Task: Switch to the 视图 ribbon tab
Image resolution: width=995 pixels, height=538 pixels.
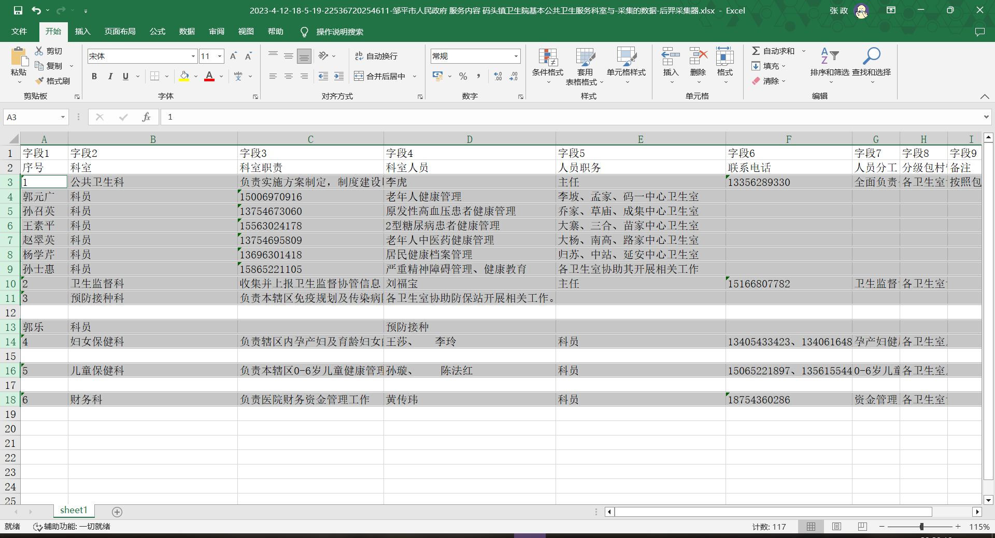Action: (246, 32)
